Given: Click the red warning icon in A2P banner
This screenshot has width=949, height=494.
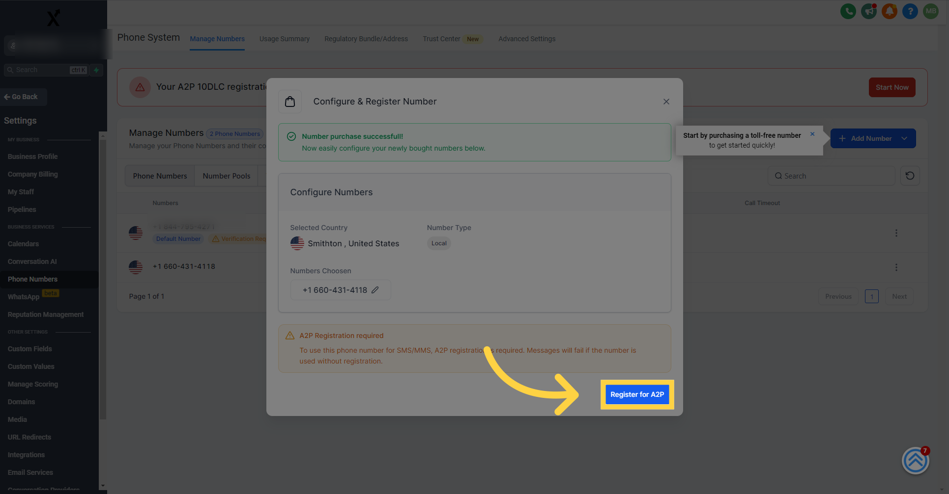Looking at the screenshot, I should (x=140, y=87).
